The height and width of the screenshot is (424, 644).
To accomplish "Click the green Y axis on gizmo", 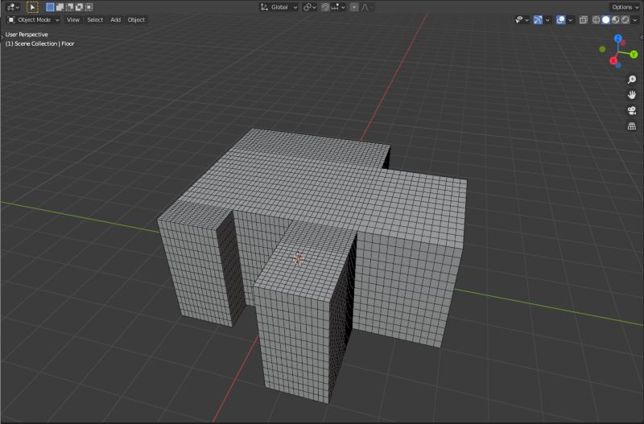I will click(x=634, y=54).
